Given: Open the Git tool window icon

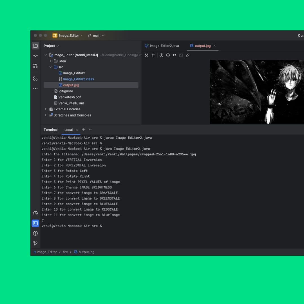Looking at the screenshot, I should 35,243.
